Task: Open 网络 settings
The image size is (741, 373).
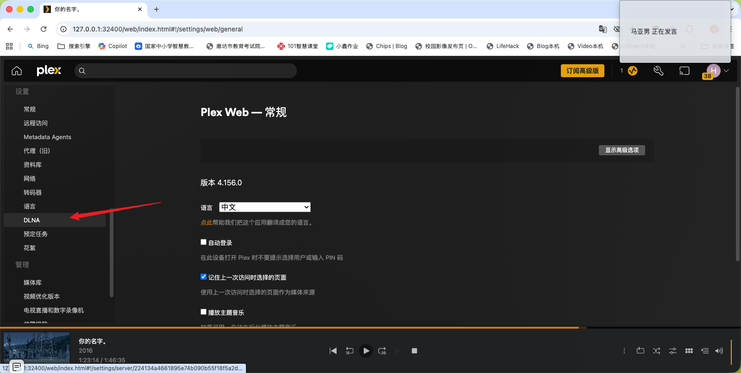Action: point(30,178)
